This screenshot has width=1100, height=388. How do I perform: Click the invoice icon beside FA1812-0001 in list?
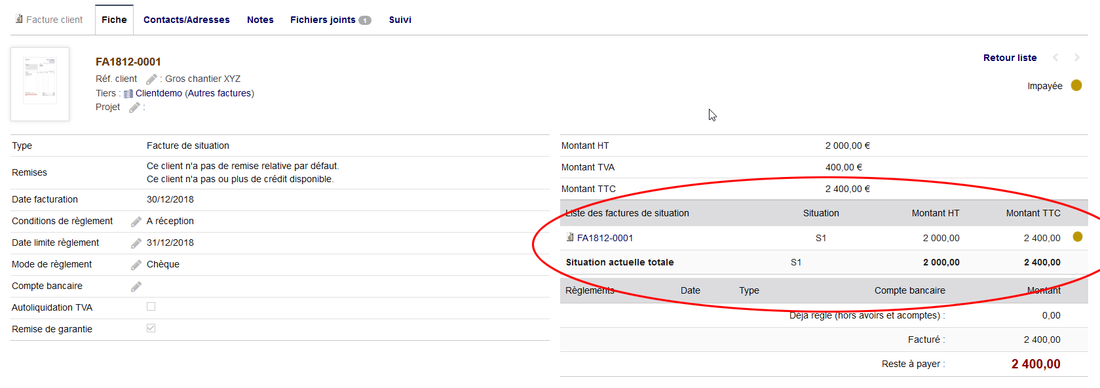click(x=570, y=237)
